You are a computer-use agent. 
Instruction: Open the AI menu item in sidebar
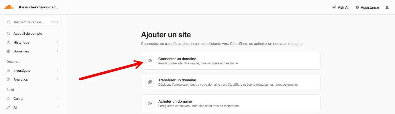click(33, 107)
